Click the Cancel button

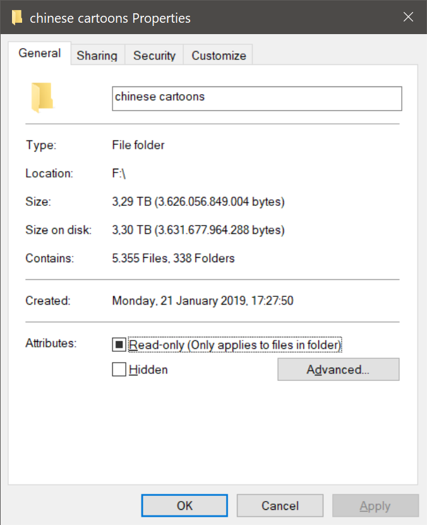(x=280, y=505)
